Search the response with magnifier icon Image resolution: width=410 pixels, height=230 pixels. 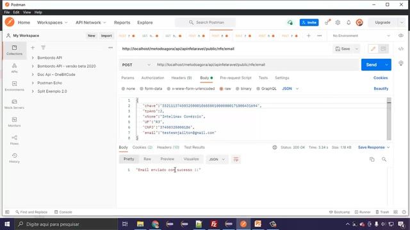click(x=384, y=159)
